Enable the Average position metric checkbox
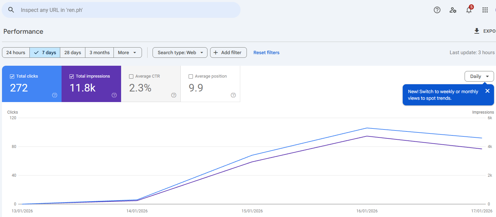Screen dimensions: 496x217 click(x=191, y=76)
